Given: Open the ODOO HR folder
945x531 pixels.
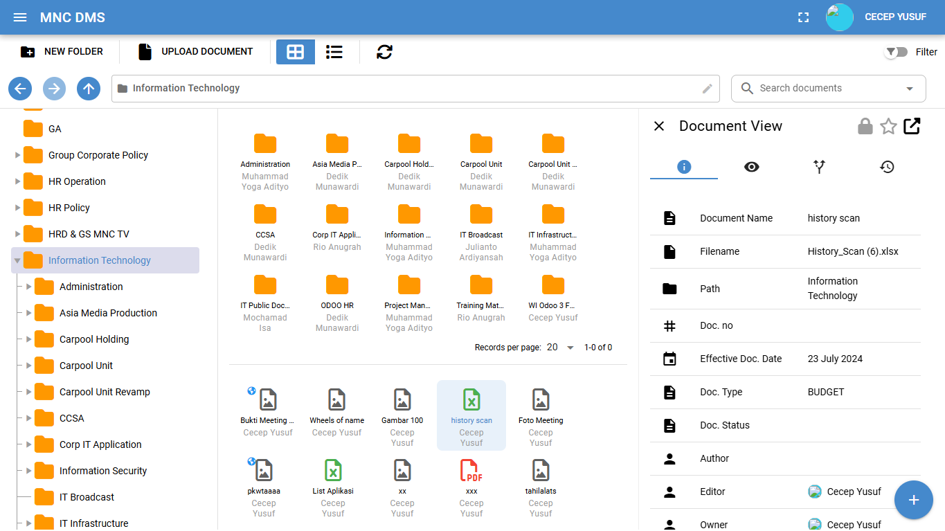Looking at the screenshot, I should (x=337, y=303).
